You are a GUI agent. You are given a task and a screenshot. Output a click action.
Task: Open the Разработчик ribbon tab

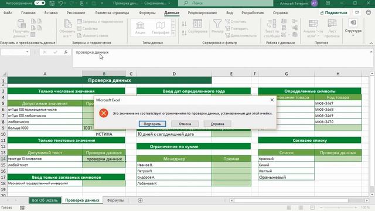coord(253,13)
